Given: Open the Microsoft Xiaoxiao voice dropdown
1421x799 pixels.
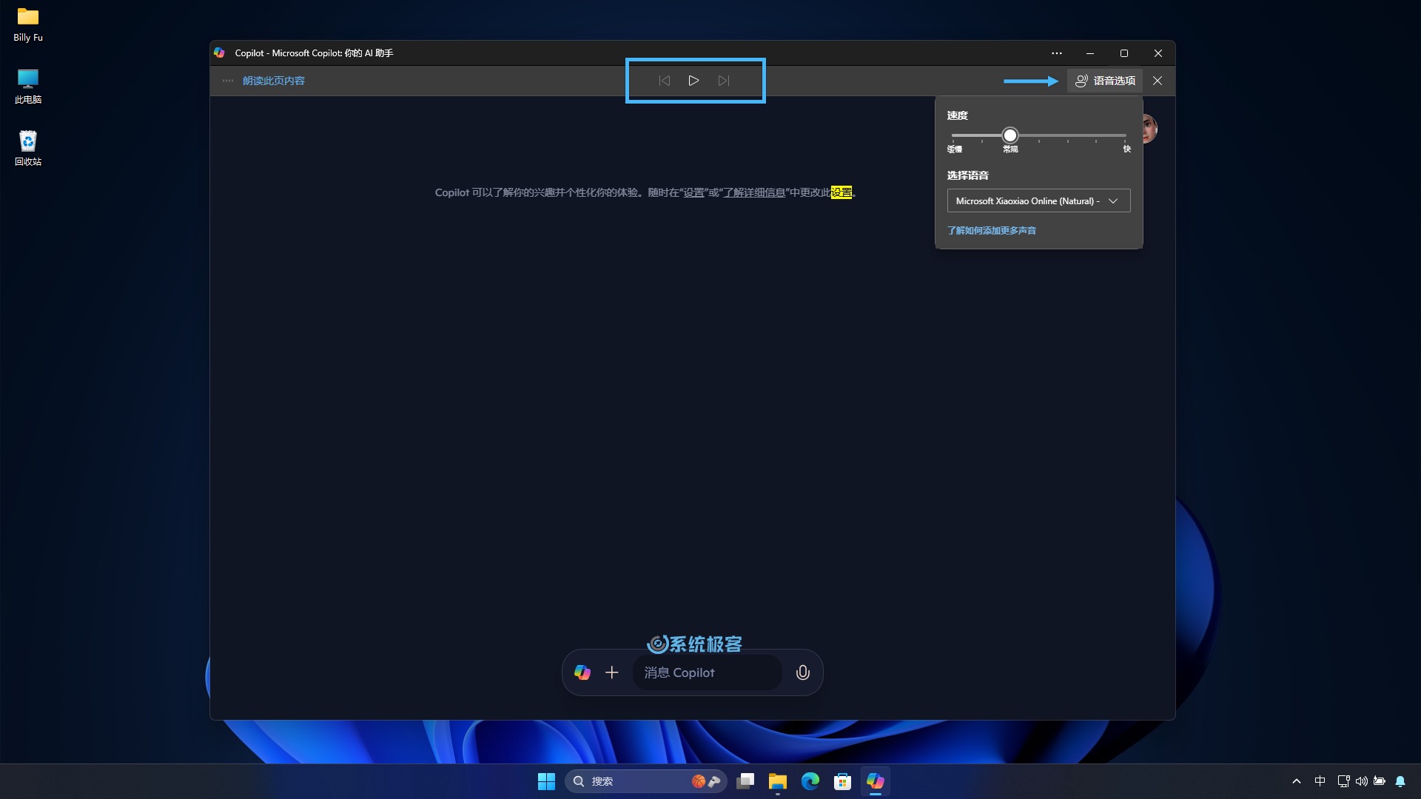Looking at the screenshot, I should pos(1038,200).
